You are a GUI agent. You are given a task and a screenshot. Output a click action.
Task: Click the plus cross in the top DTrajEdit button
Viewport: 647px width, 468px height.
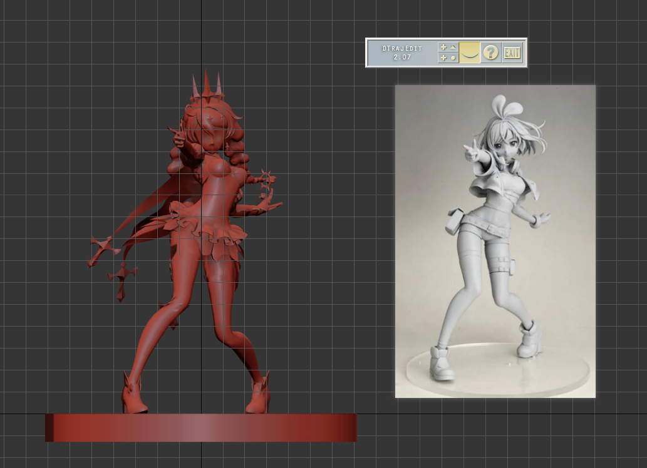click(443, 48)
